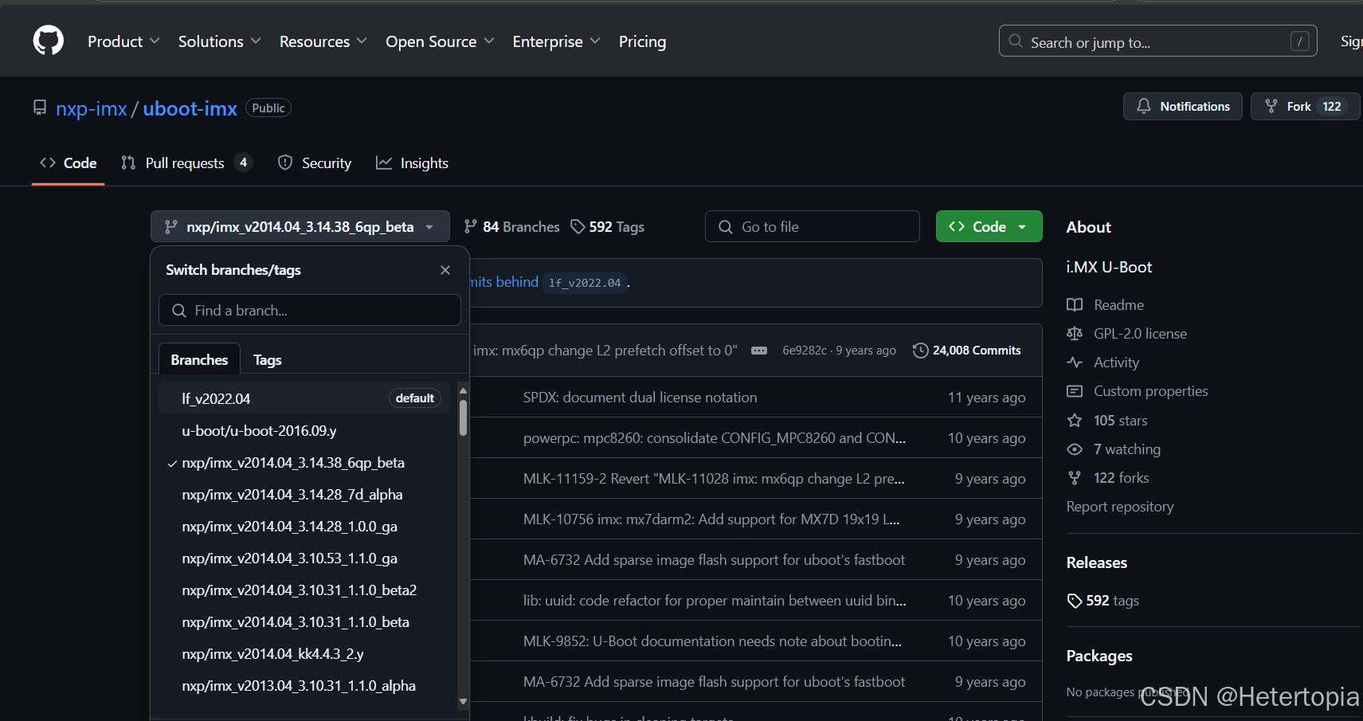Image resolution: width=1363 pixels, height=721 pixels.
Task: View the 24,008 Commits history
Action: pos(966,351)
